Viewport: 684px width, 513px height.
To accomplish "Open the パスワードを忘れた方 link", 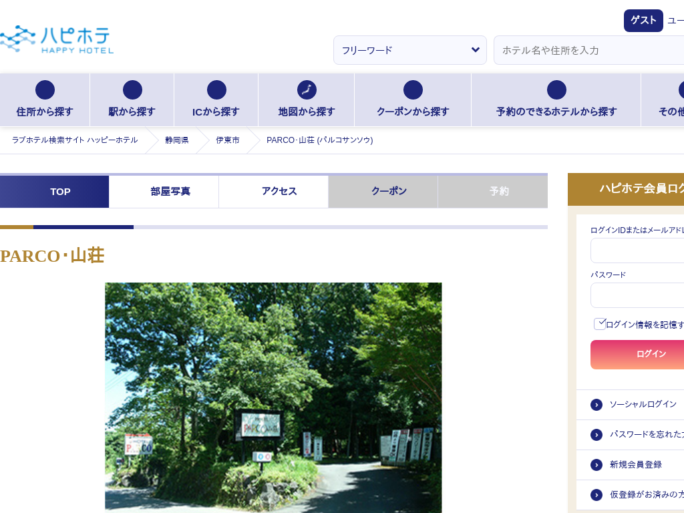I will coord(647,434).
